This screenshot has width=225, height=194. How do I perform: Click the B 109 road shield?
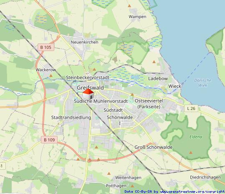[x=49, y=140]
